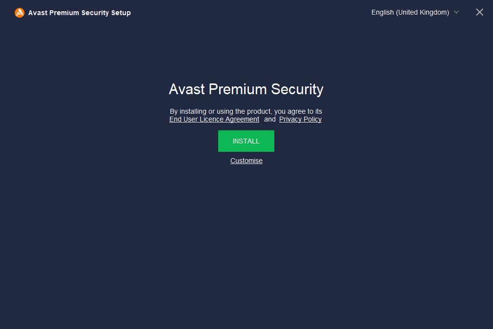Click the agreement notice text line
This screenshot has height=329, width=493.
pos(246,111)
